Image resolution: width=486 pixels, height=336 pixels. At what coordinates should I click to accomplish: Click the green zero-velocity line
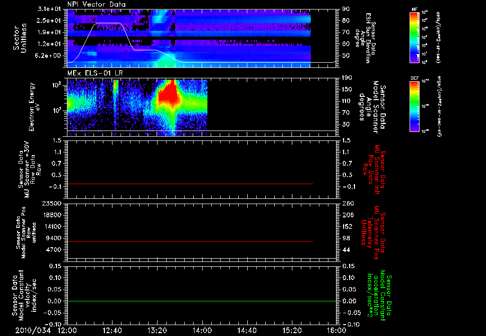pos(202,301)
